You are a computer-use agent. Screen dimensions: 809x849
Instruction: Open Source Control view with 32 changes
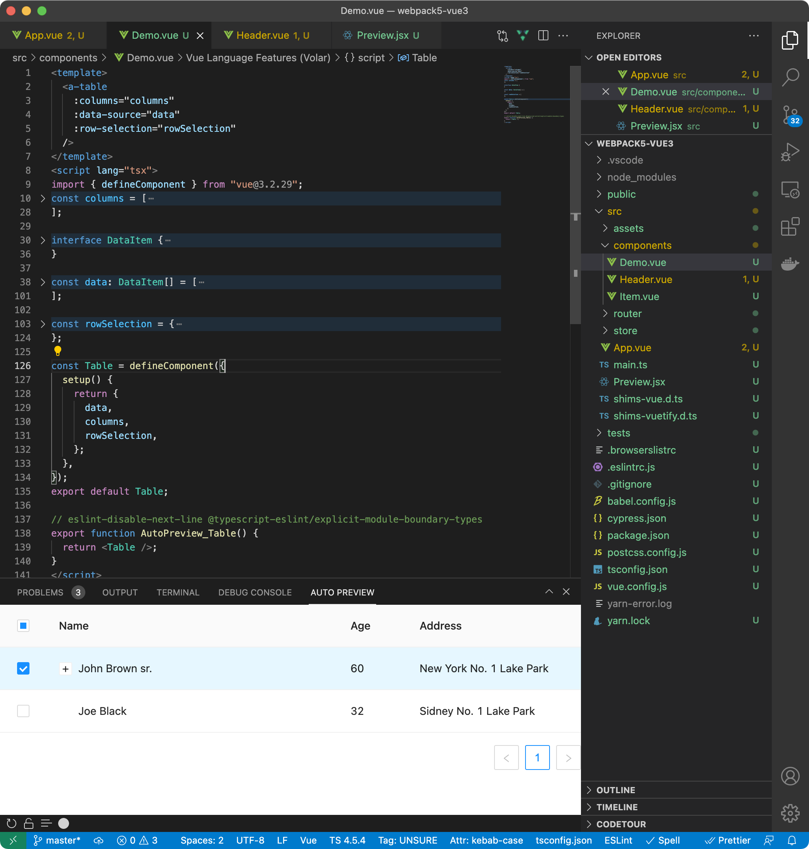pyautogui.click(x=790, y=115)
